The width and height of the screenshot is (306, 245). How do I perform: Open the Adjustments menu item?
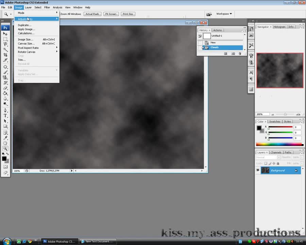point(37,19)
